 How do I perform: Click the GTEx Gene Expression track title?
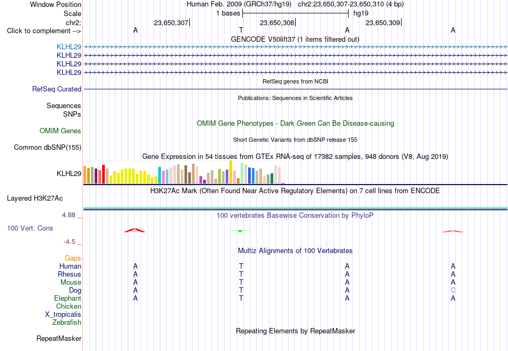[295, 157]
